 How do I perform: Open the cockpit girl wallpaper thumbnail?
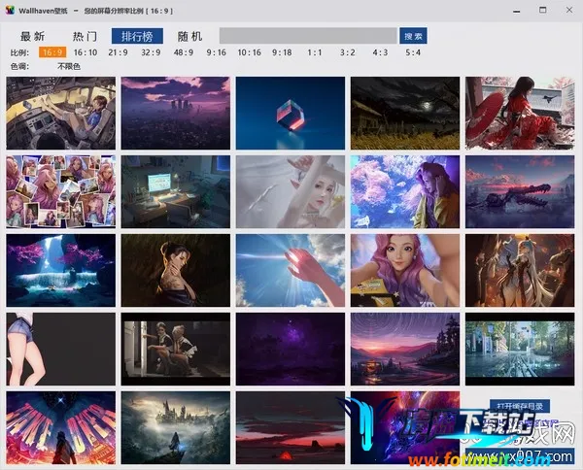(60, 113)
